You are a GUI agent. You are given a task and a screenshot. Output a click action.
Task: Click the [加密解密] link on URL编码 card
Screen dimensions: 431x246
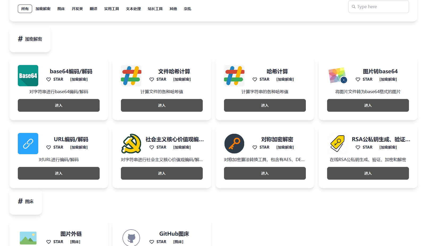79,147
